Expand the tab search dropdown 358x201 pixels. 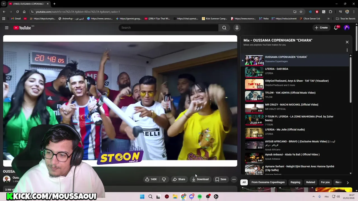[x=4, y=4]
